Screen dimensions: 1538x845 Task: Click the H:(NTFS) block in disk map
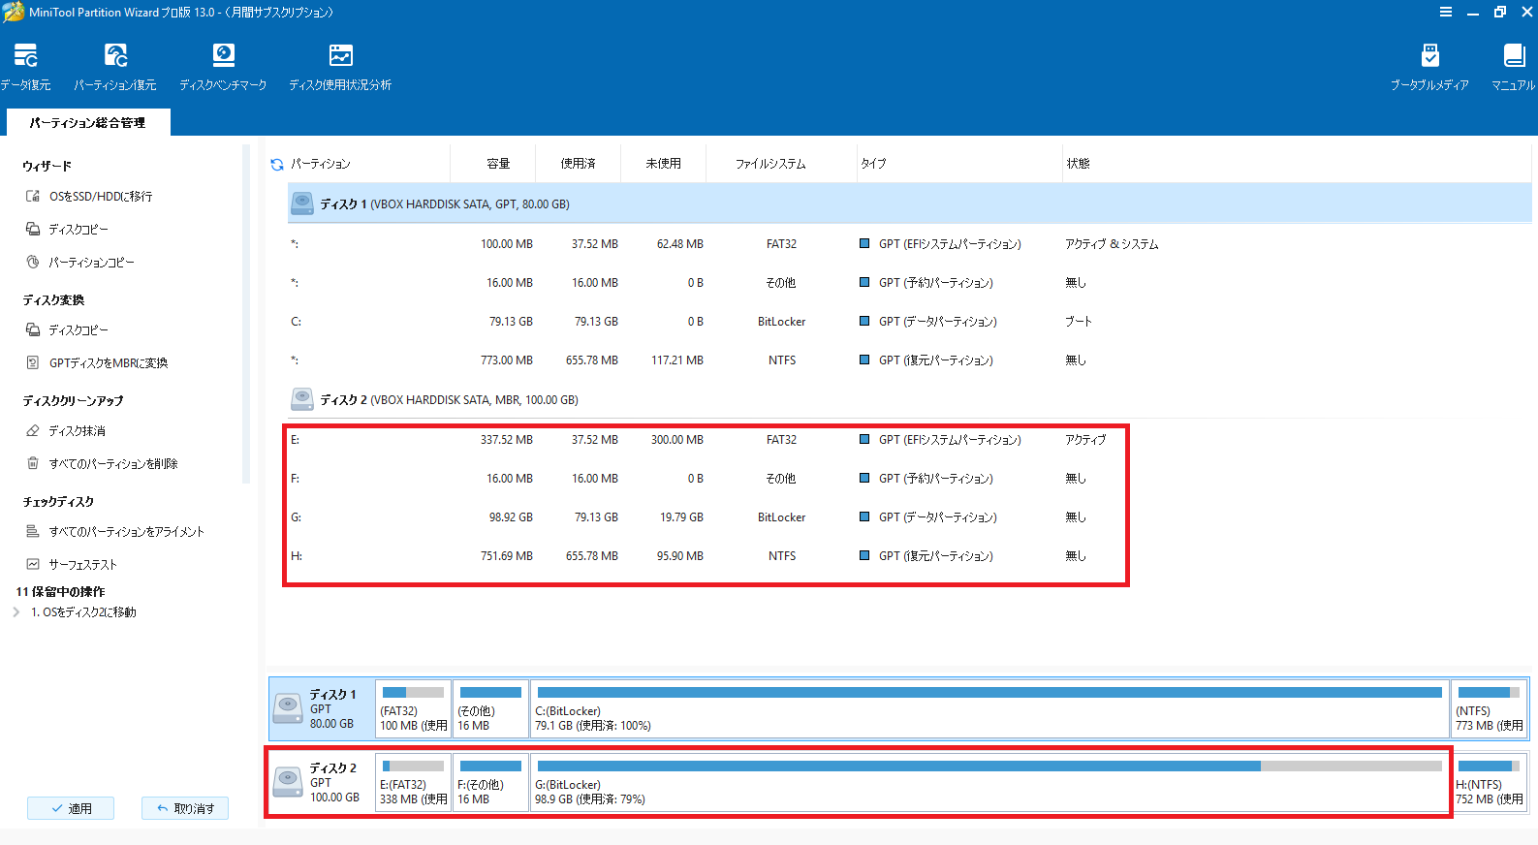tap(1490, 782)
